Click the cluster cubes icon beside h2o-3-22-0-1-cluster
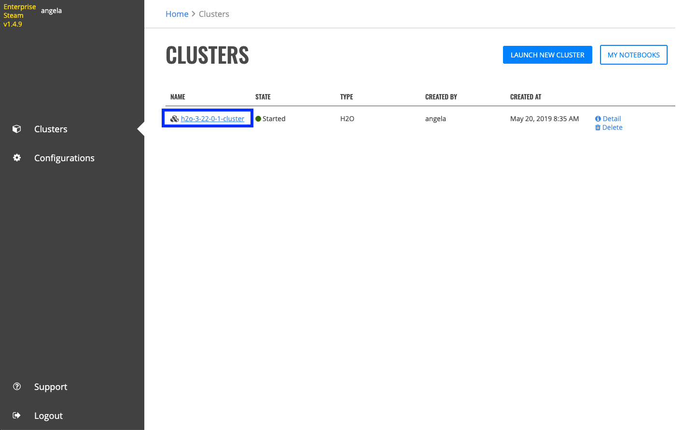 click(x=175, y=119)
